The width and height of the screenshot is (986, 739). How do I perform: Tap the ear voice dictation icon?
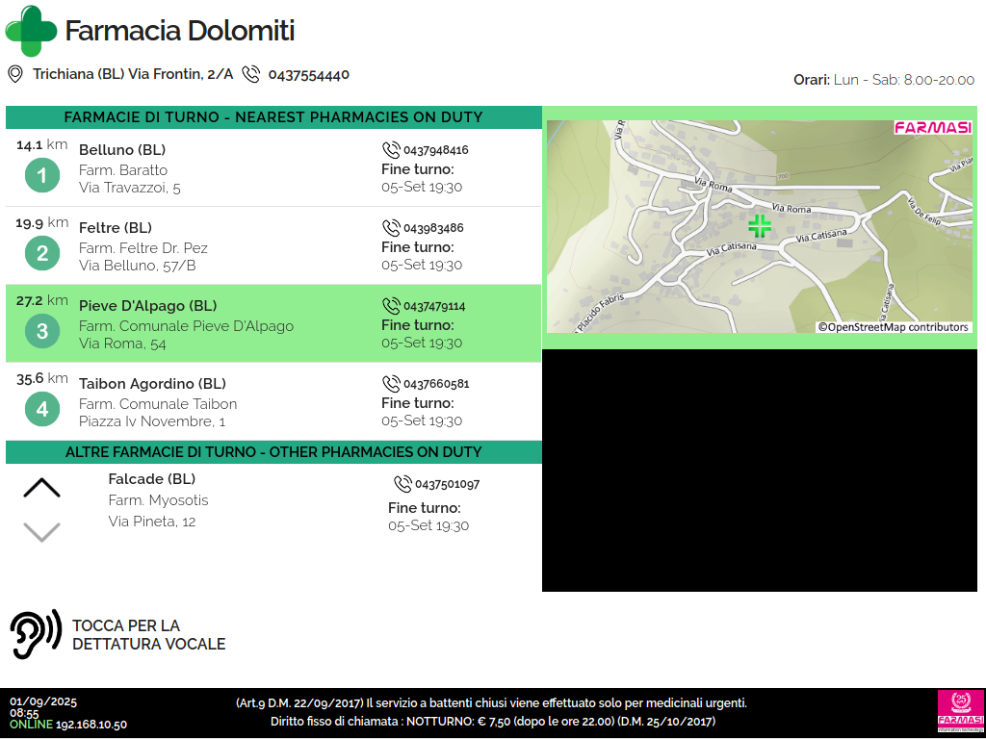(x=36, y=635)
